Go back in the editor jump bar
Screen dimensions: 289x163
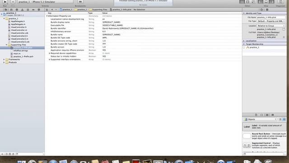(52, 10)
